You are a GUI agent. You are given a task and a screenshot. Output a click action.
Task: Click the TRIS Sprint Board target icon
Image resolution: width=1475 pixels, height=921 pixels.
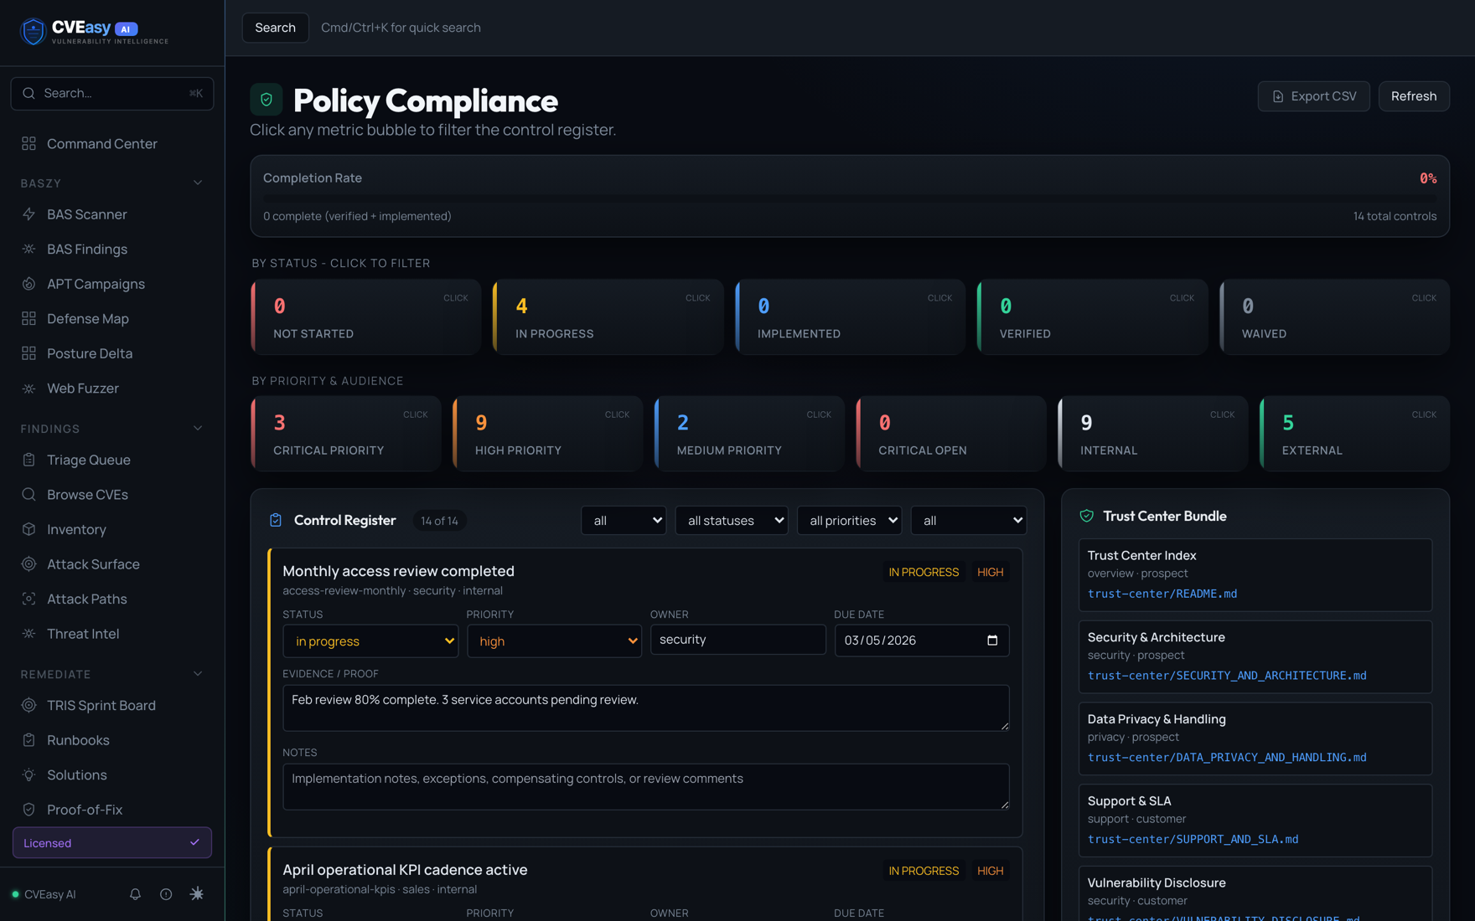tap(28, 705)
